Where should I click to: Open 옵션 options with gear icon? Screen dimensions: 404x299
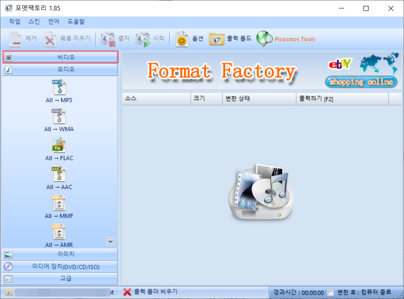182,39
